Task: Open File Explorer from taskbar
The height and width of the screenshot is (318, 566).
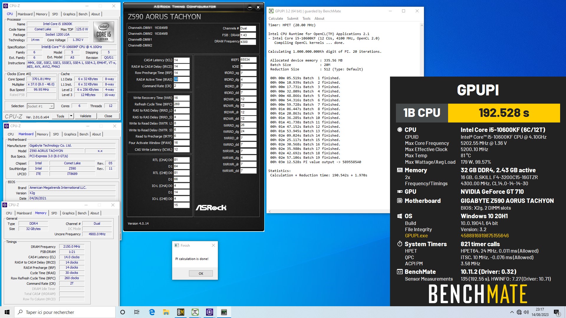Action: [x=166, y=312]
